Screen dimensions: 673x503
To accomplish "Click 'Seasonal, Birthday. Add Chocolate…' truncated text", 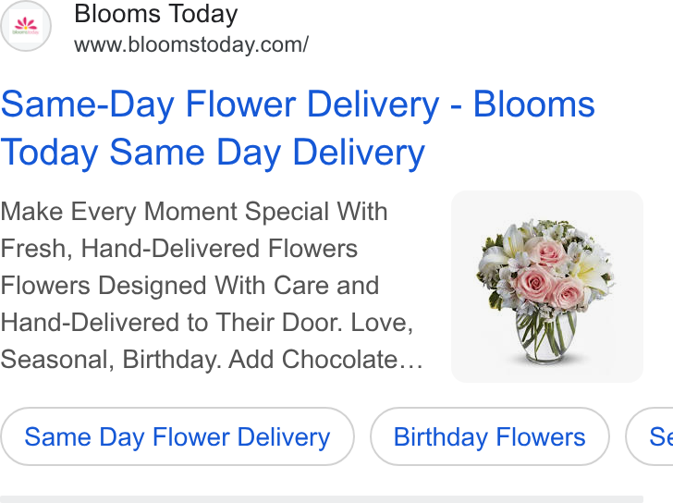I will coord(212,360).
